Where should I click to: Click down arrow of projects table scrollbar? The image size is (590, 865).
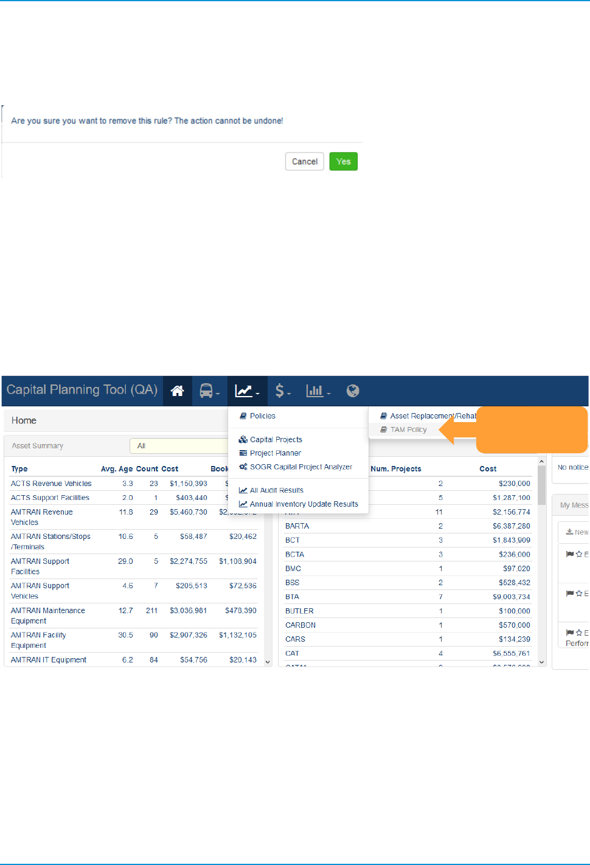(x=541, y=662)
